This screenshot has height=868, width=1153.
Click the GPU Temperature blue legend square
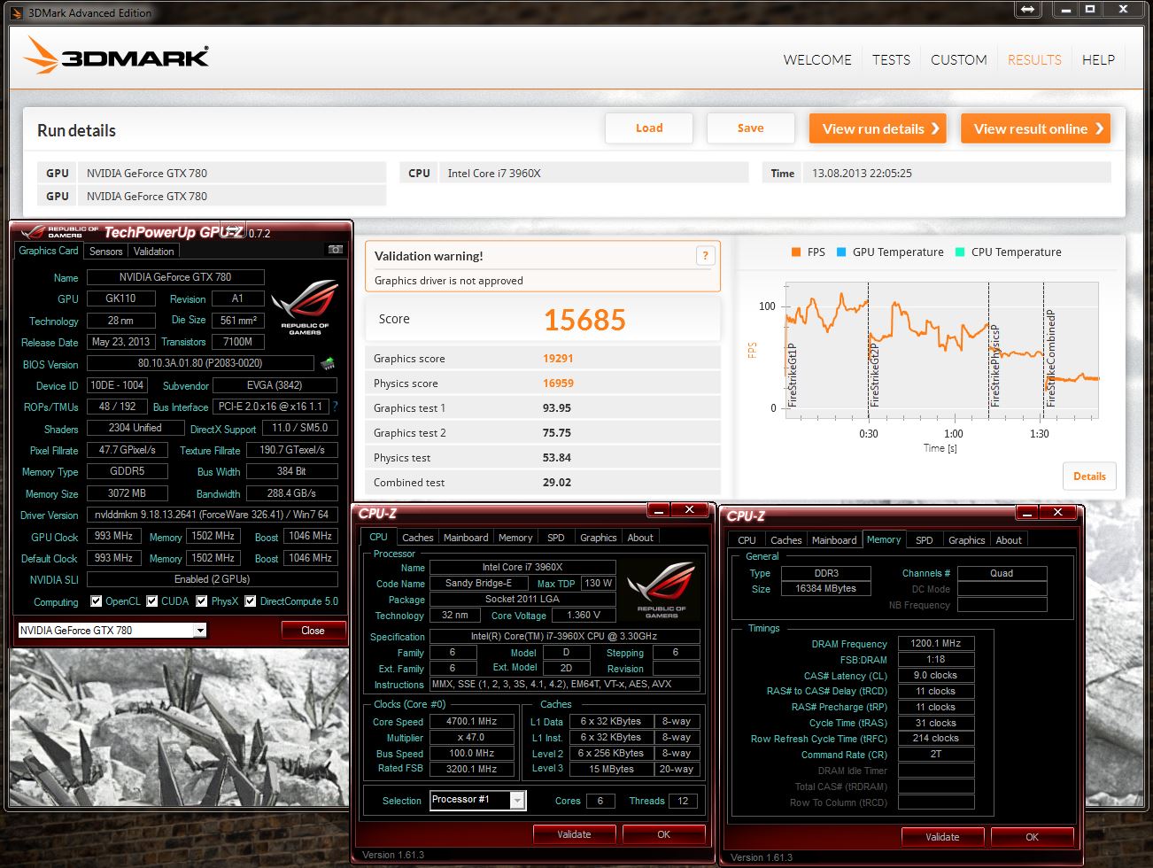(x=841, y=252)
